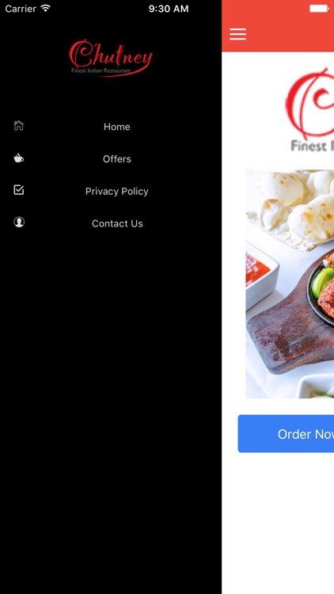Select Privacy Policy from the side menu
Screen dimensions: 334x594
[116, 192]
